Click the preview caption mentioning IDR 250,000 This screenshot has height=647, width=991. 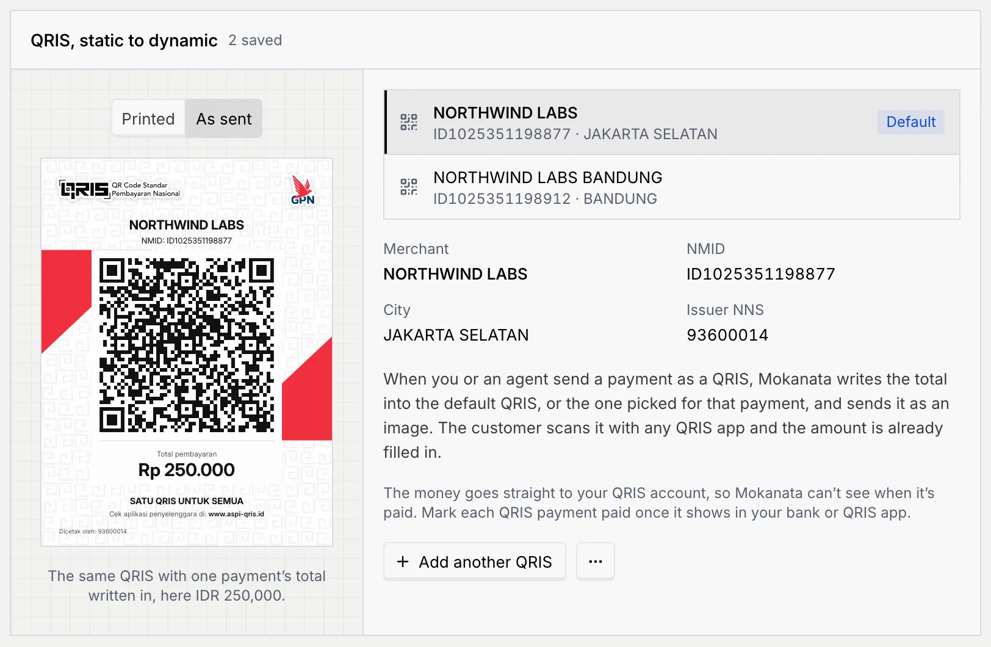tap(187, 586)
